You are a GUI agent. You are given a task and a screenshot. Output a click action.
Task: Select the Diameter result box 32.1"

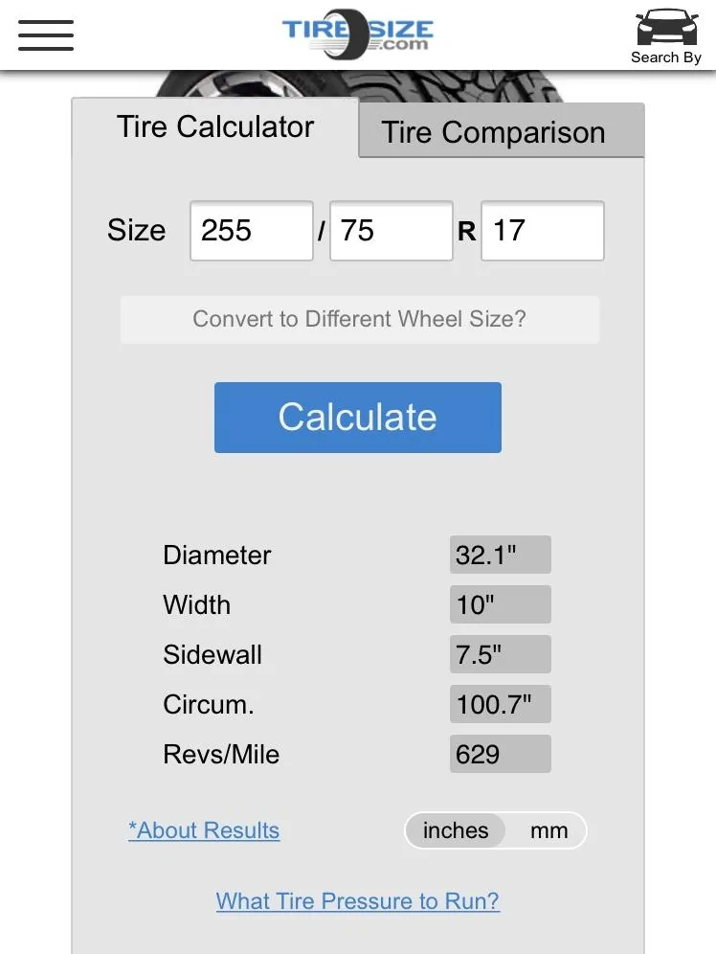click(x=501, y=555)
